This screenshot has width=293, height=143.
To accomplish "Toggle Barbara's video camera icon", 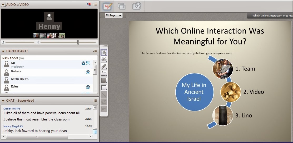I will click(88, 72).
